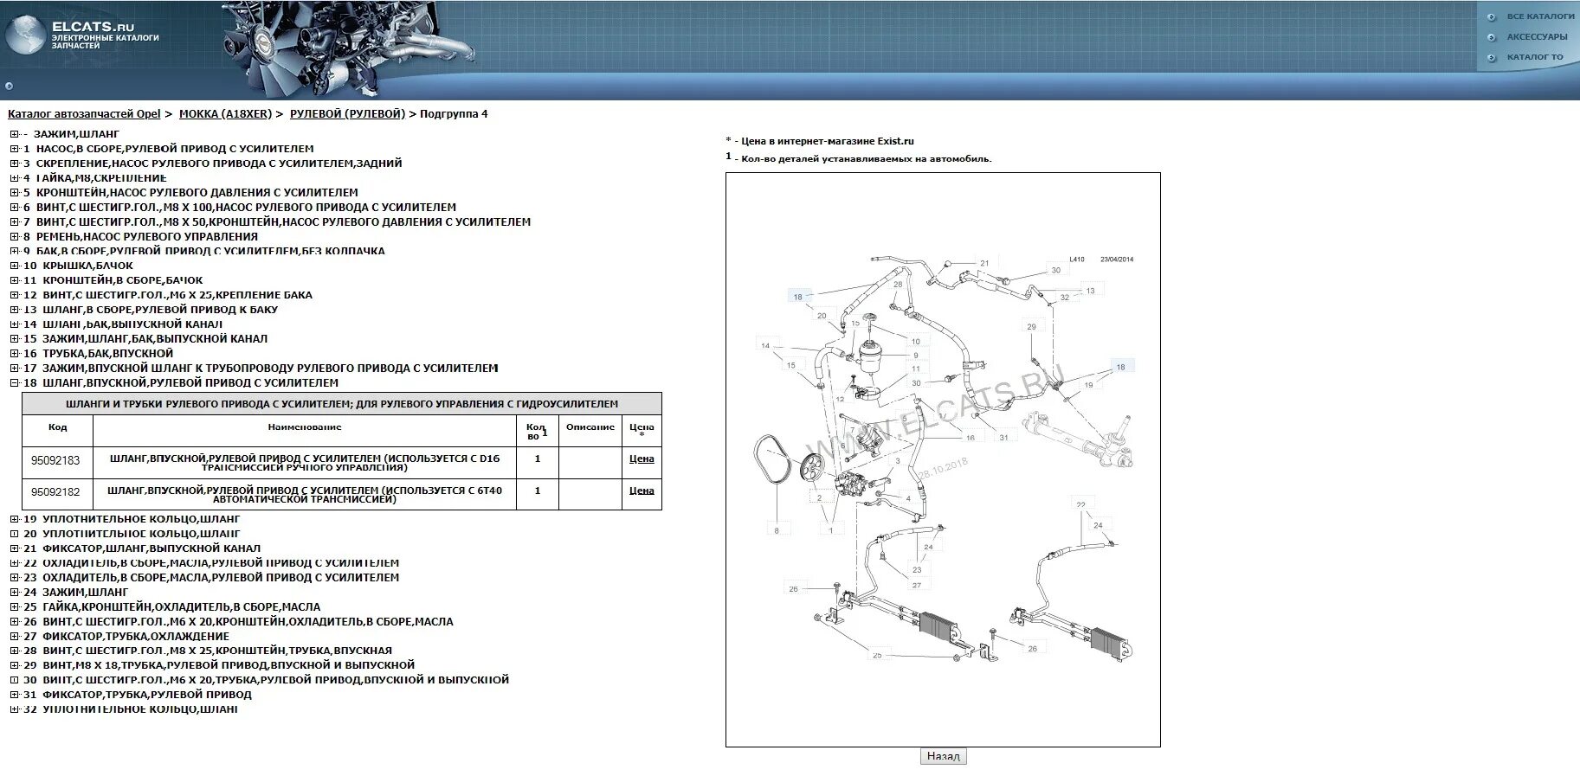Click bullet icon beside Все каталоги
Image resolution: width=1580 pixels, height=776 pixels.
pos(1491,16)
